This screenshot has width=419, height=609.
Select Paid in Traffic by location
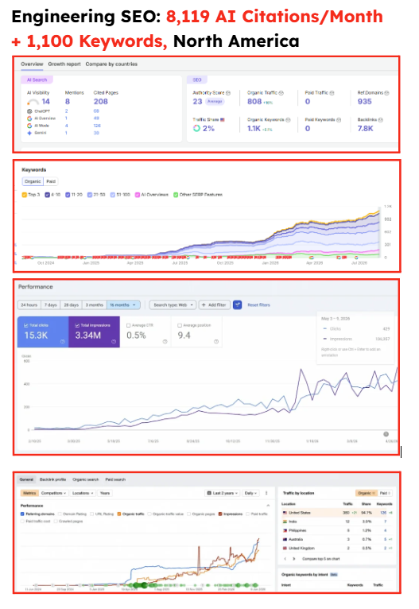pos(386,493)
